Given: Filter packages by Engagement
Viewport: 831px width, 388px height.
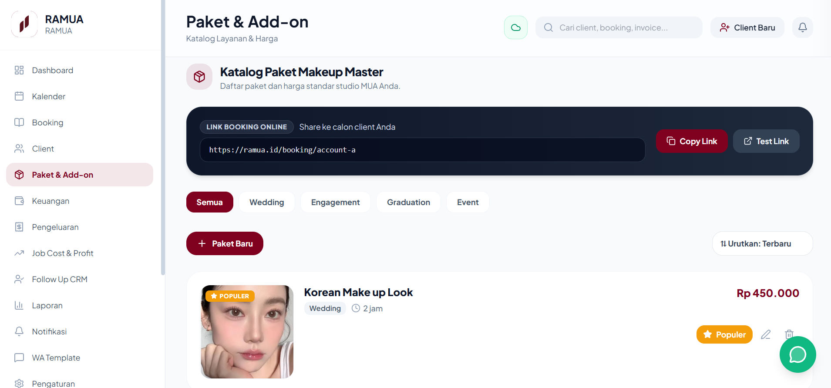Looking at the screenshot, I should [x=336, y=202].
